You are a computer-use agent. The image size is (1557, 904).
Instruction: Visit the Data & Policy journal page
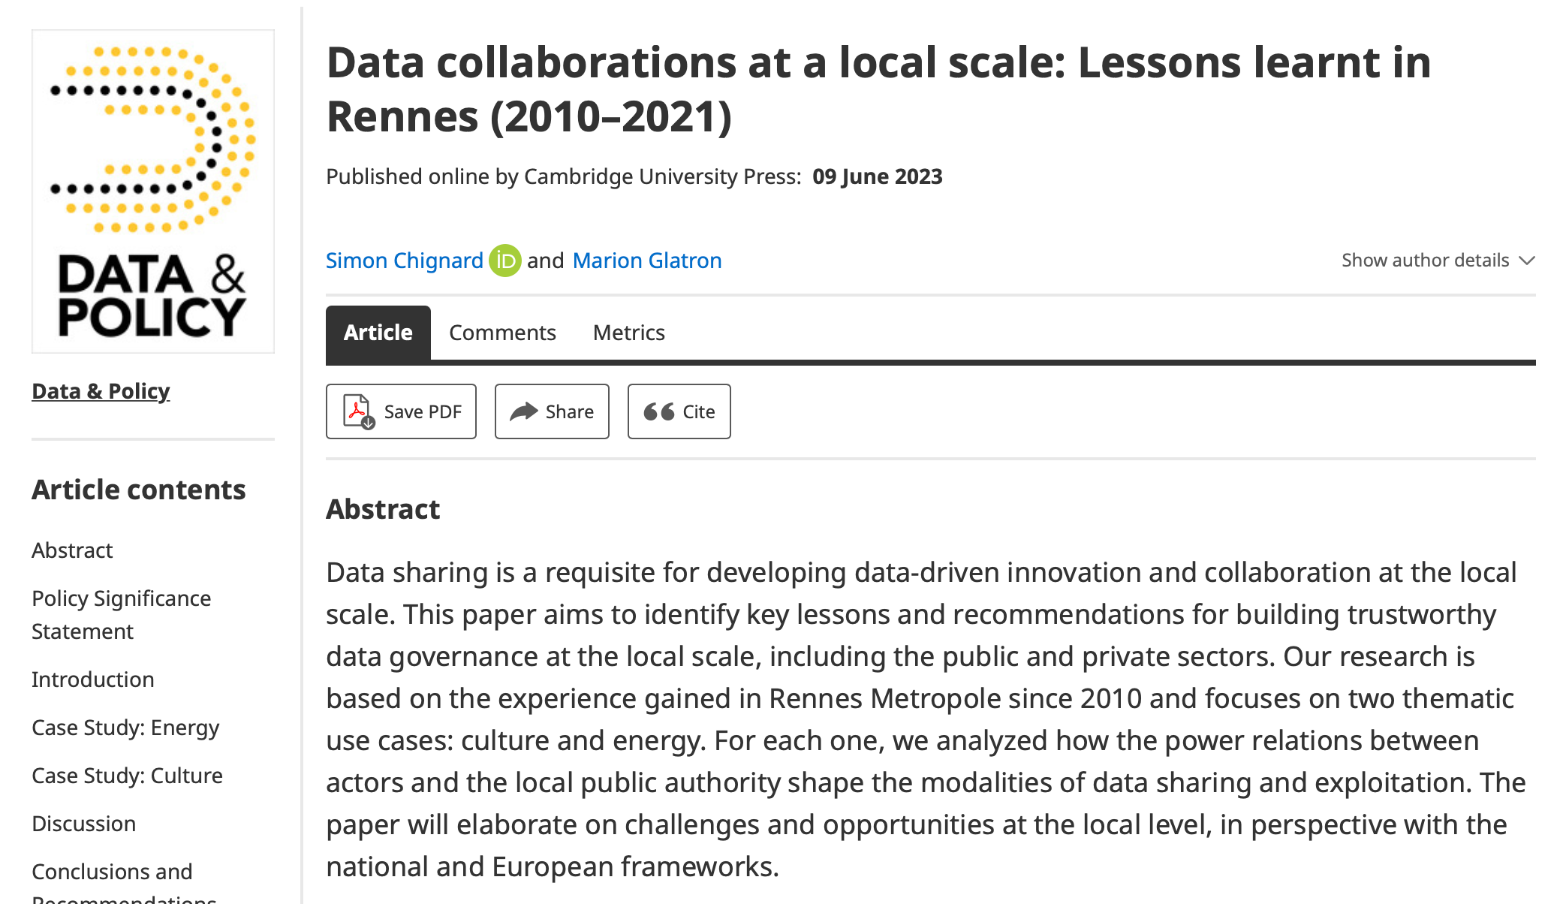click(101, 391)
